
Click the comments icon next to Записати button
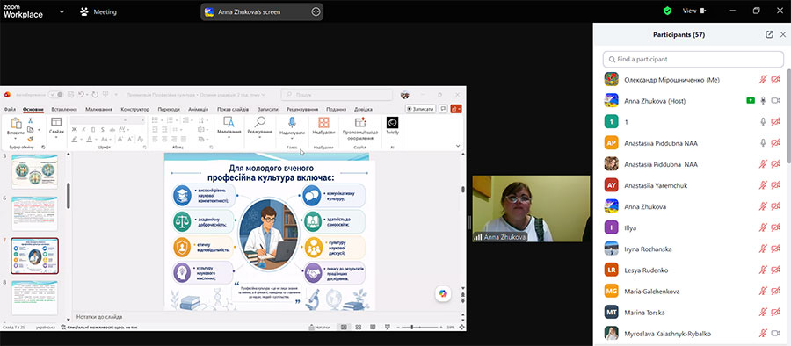pyautogui.click(x=443, y=108)
